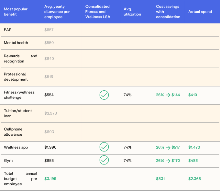Click the $3,976 tuition allowance value
The width and height of the screenshot is (220, 191).
(50, 113)
